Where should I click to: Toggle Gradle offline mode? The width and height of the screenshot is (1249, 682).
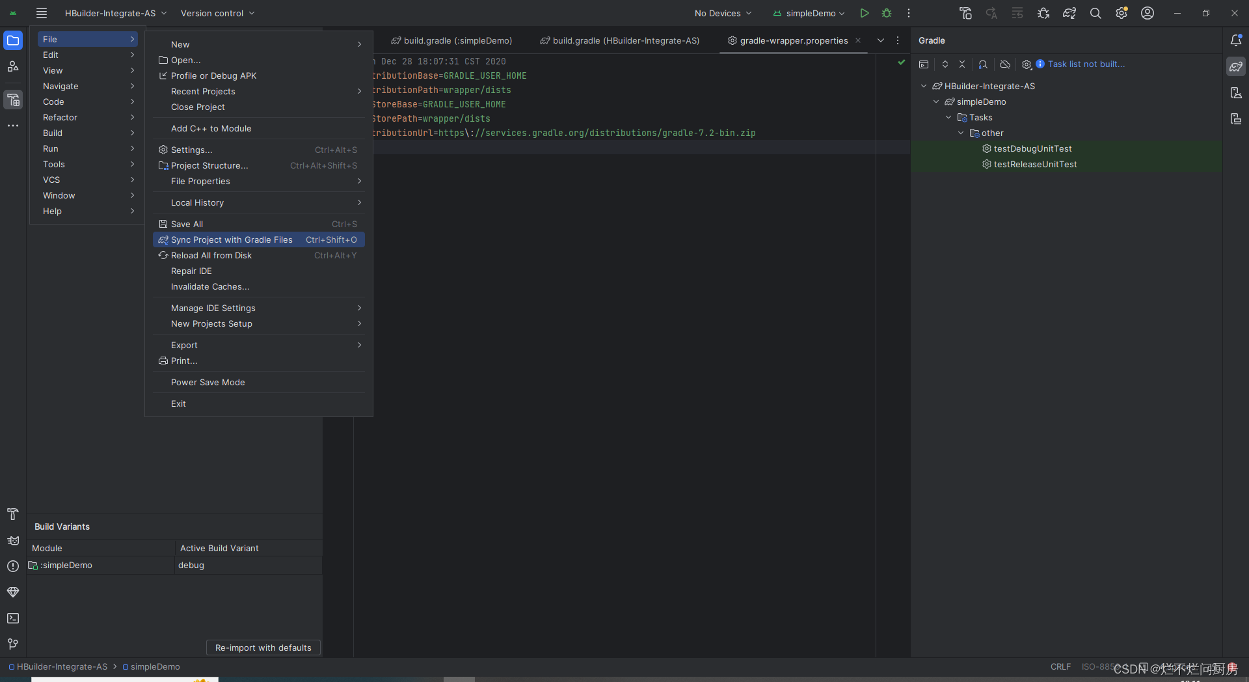[1005, 64]
